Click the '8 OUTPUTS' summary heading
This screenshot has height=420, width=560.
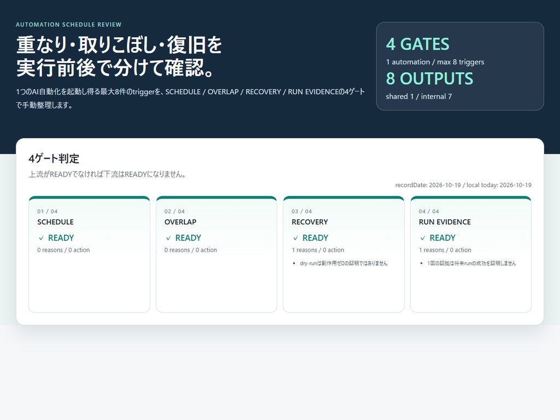429,79
